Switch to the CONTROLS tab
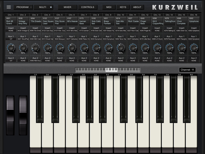This screenshot has width=205, height=154. pos(88,7)
